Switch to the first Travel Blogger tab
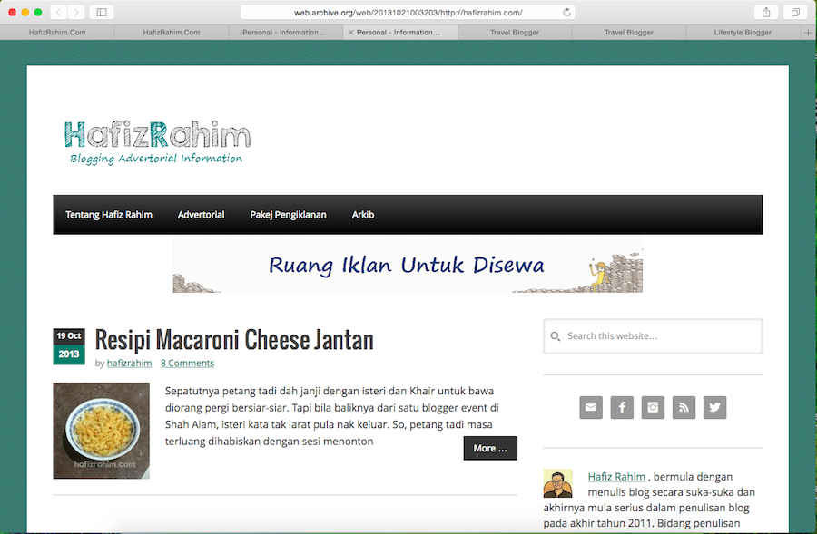The image size is (817, 534). point(515,33)
